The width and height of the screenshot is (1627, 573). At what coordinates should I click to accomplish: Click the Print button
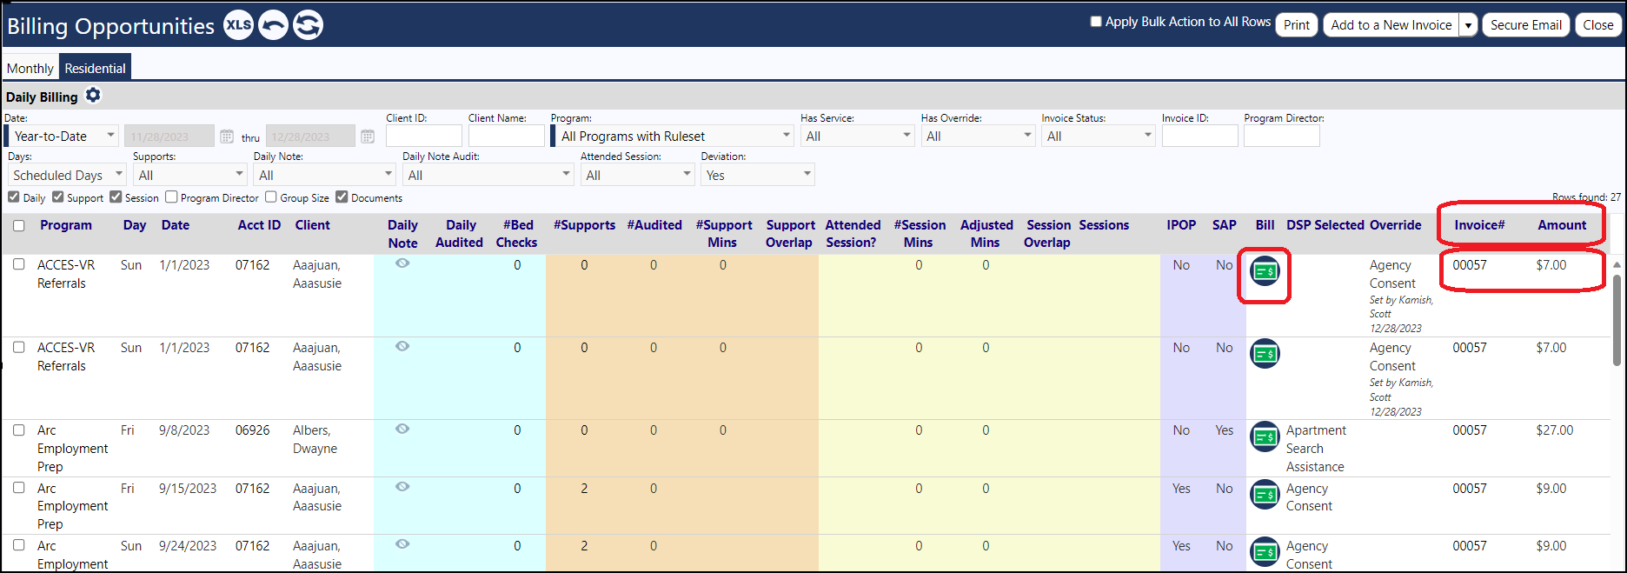(1297, 24)
